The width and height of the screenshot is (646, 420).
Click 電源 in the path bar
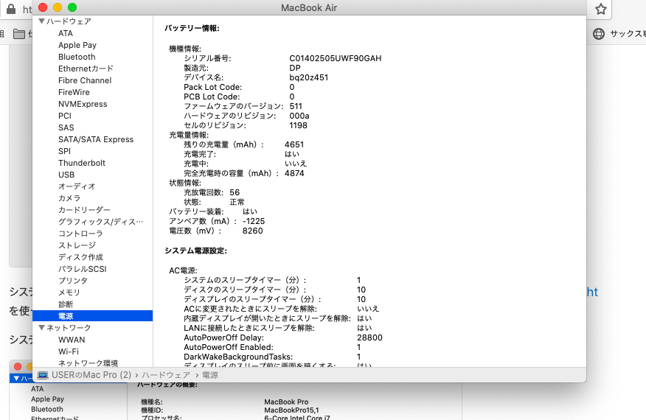pos(210,375)
